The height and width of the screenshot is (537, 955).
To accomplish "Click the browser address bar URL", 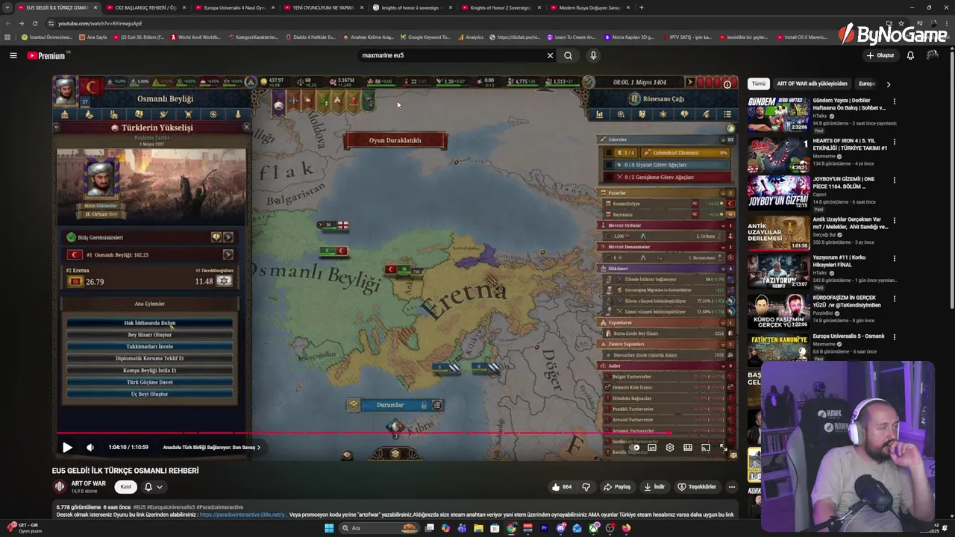I will 100,23.
